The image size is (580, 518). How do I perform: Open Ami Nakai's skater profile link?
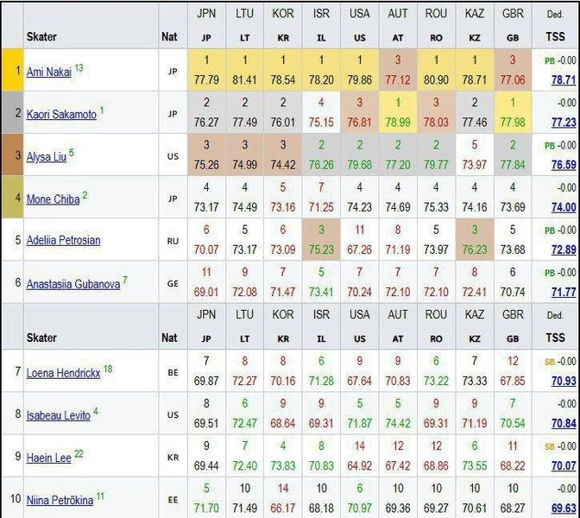click(x=48, y=71)
